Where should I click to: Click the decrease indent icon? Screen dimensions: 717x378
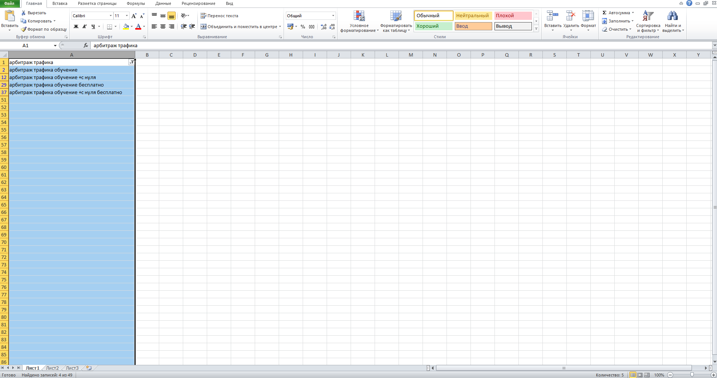[184, 27]
